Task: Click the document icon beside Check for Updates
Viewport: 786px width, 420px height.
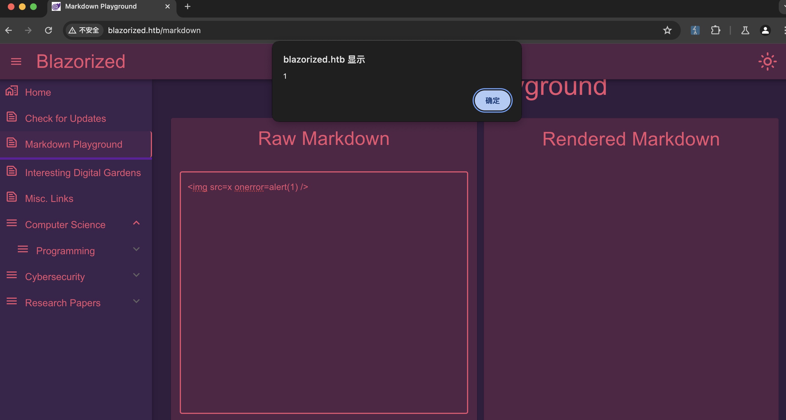Action: (12, 117)
